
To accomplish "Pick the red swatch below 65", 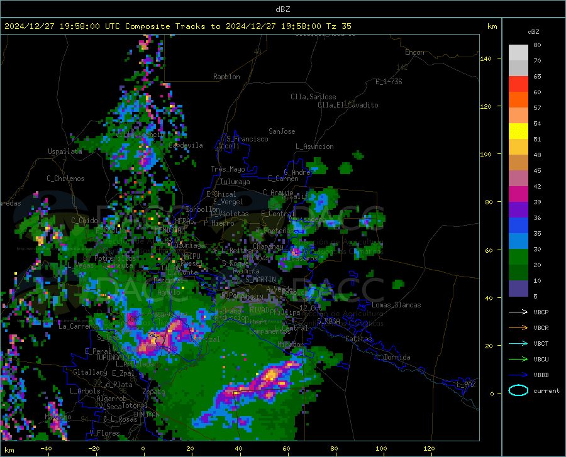I will pos(518,84).
